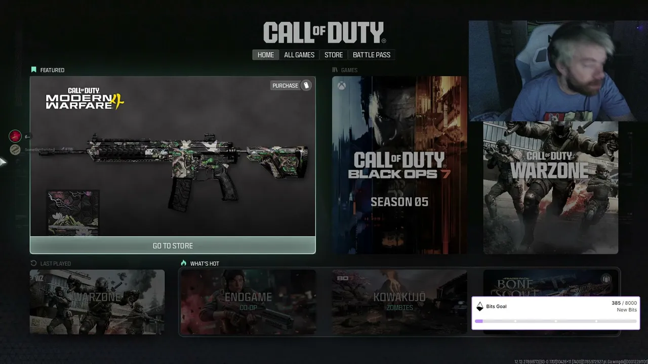Click the GO TO STORE button
Screen dimensions: 648x364
(x=173, y=246)
